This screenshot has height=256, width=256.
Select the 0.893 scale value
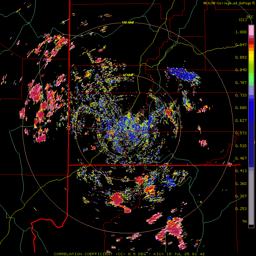point(241,57)
